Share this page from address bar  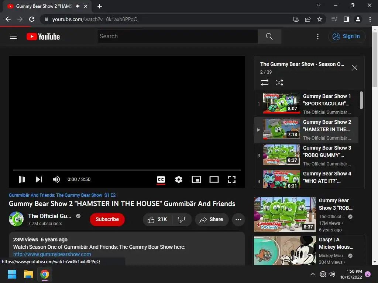307,19
